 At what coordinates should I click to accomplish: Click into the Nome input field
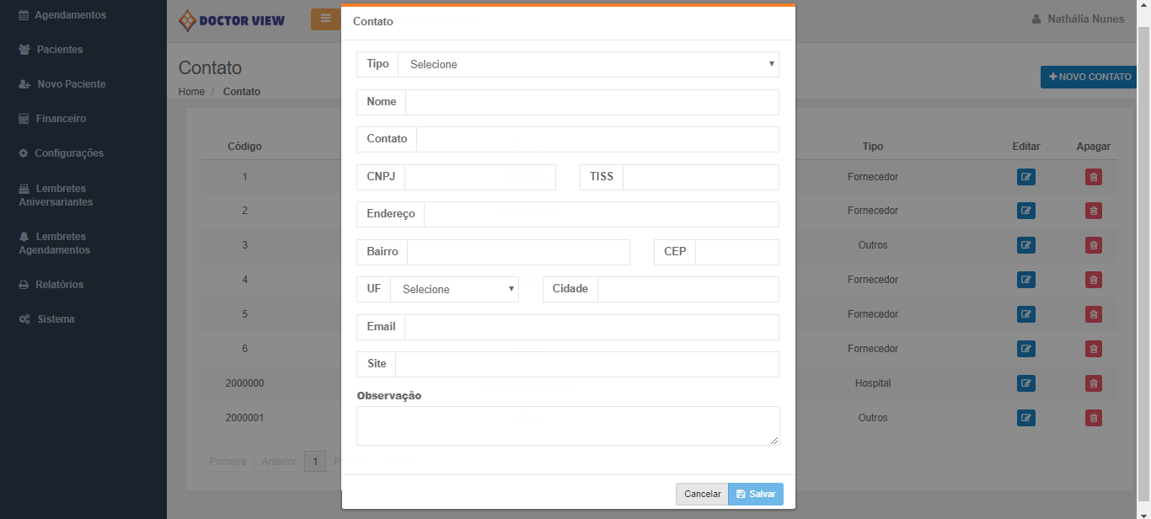click(592, 103)
